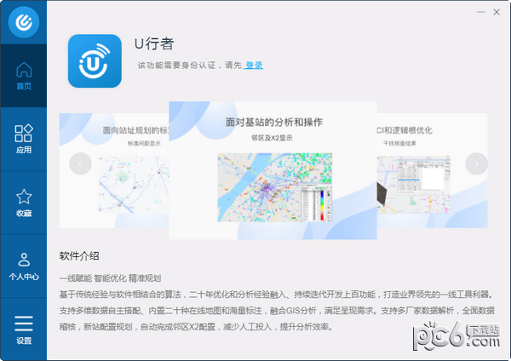Click the 软件介绍 heading

tap(79, 256)
